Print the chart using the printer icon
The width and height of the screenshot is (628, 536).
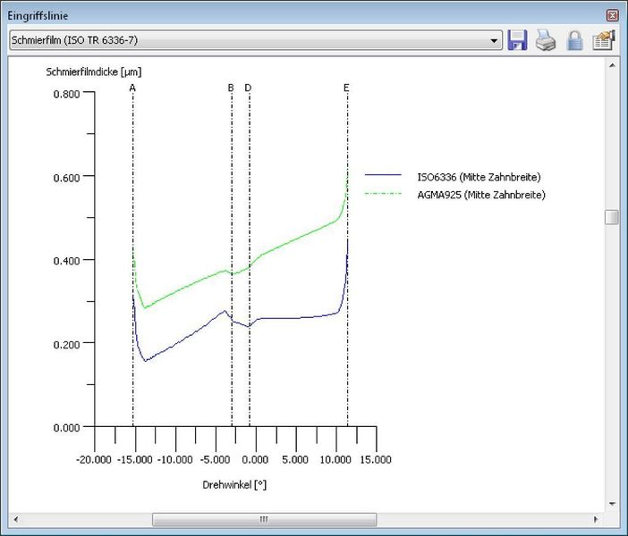coord(546,40)
